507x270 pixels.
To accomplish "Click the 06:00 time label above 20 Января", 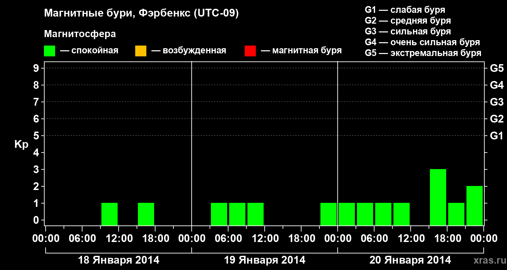I will (375, 239).
